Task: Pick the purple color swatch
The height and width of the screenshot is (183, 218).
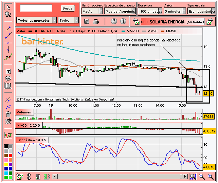Action: 11,164
